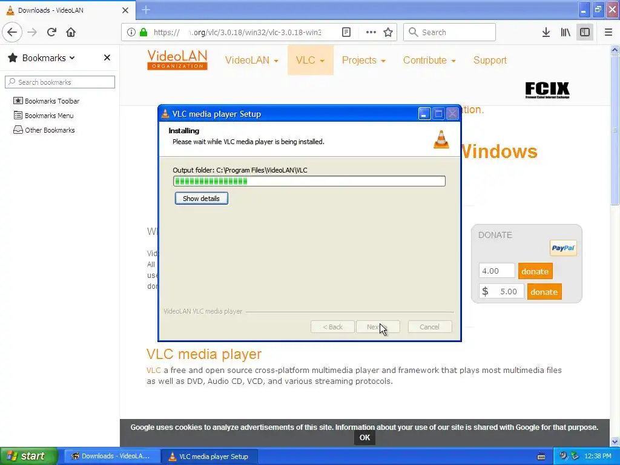
Task: Open a new tab with the plus button
Action: (x=146, y=10)
